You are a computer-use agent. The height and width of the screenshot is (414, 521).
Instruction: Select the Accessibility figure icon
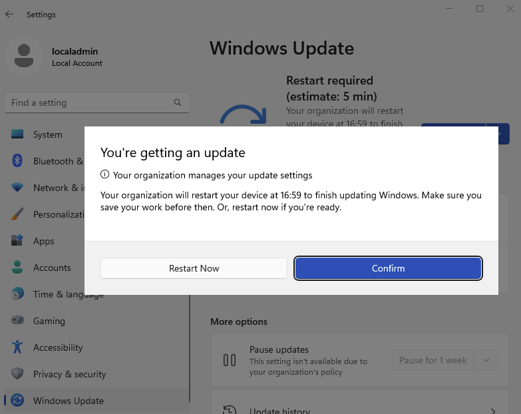[17, 347]
